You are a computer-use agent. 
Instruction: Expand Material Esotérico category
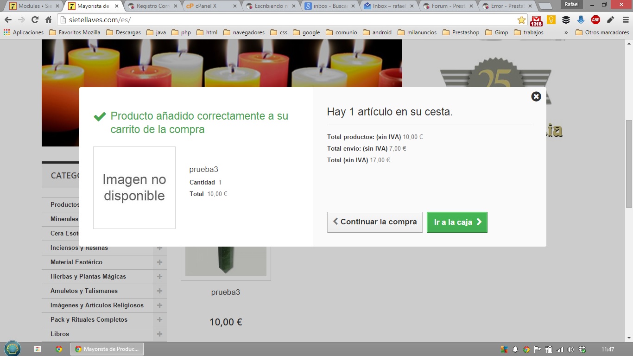(159, 262)
